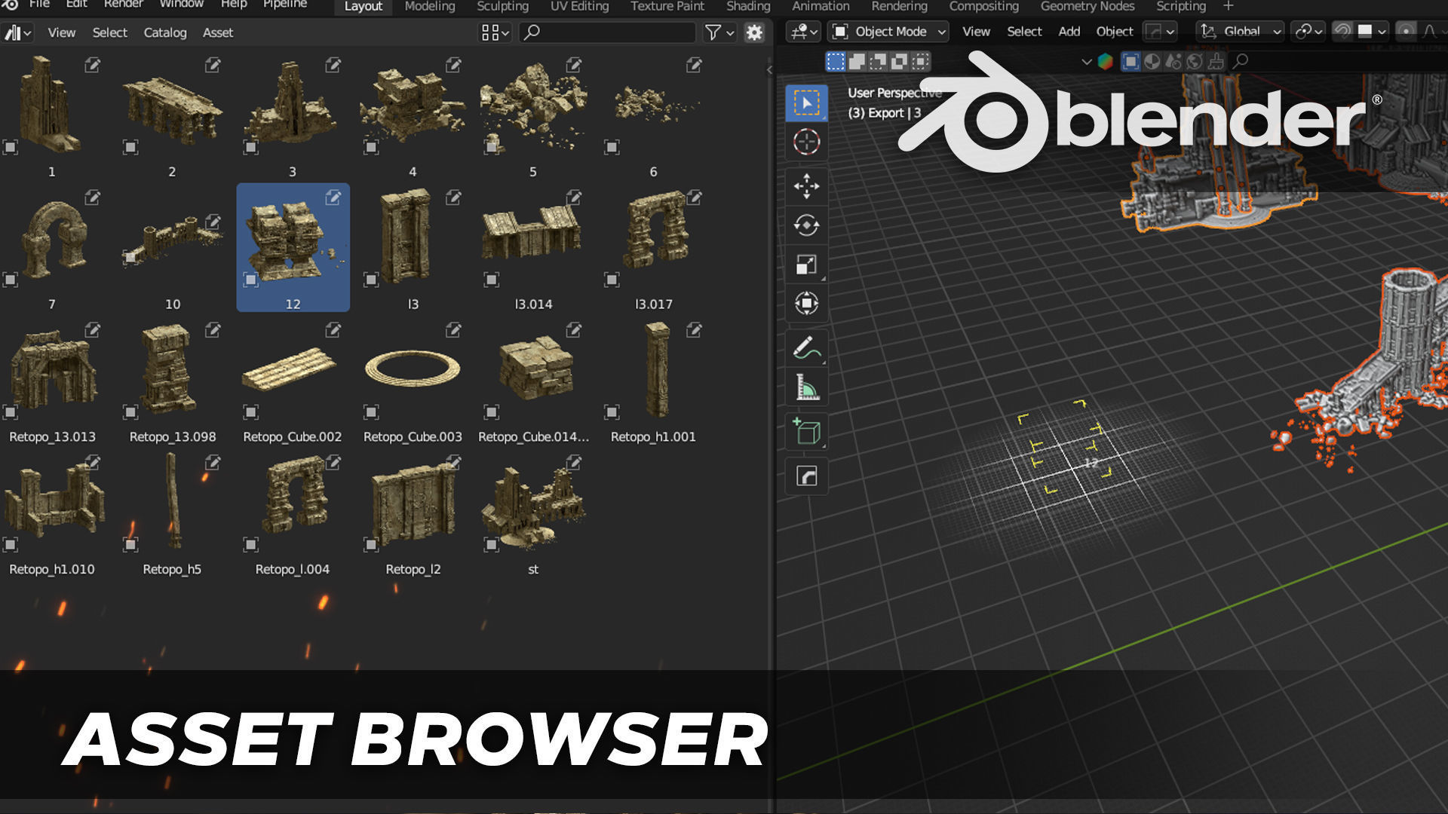This screenshot has width=1448, height=814.
Task: Activate the Annotate pencil tool
Action: tap(806, 348)
